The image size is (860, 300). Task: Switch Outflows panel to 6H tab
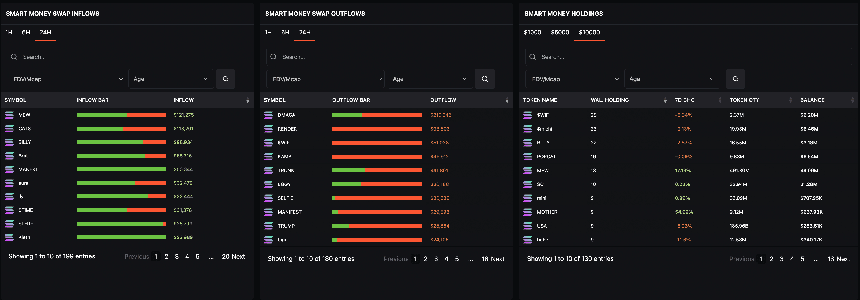tap(285, 32)
